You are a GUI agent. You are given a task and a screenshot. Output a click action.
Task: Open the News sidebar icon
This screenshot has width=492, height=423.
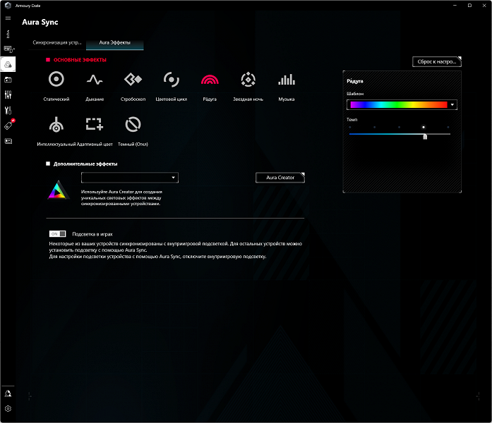click(8, 141)
